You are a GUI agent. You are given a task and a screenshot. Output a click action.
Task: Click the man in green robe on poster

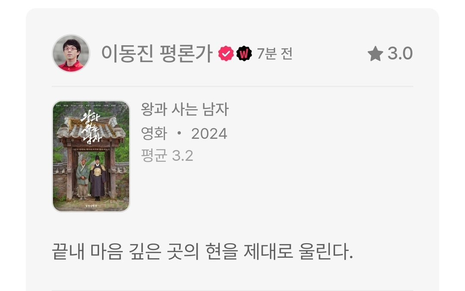tap(83, 179)
